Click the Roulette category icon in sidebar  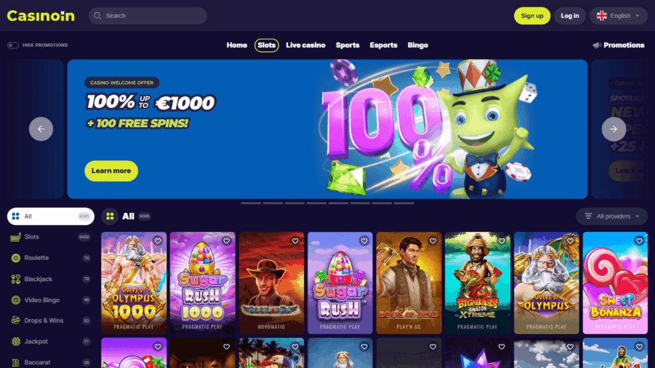click(x=16, y=258)
